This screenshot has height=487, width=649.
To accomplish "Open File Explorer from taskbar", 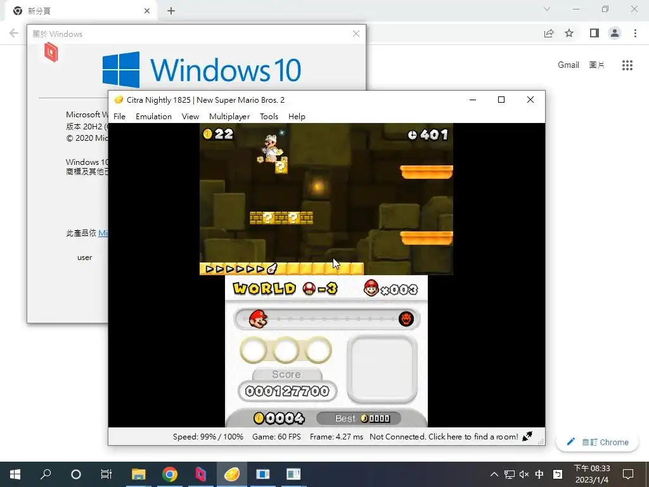I will pyautogui.click(x=139, y=474).
